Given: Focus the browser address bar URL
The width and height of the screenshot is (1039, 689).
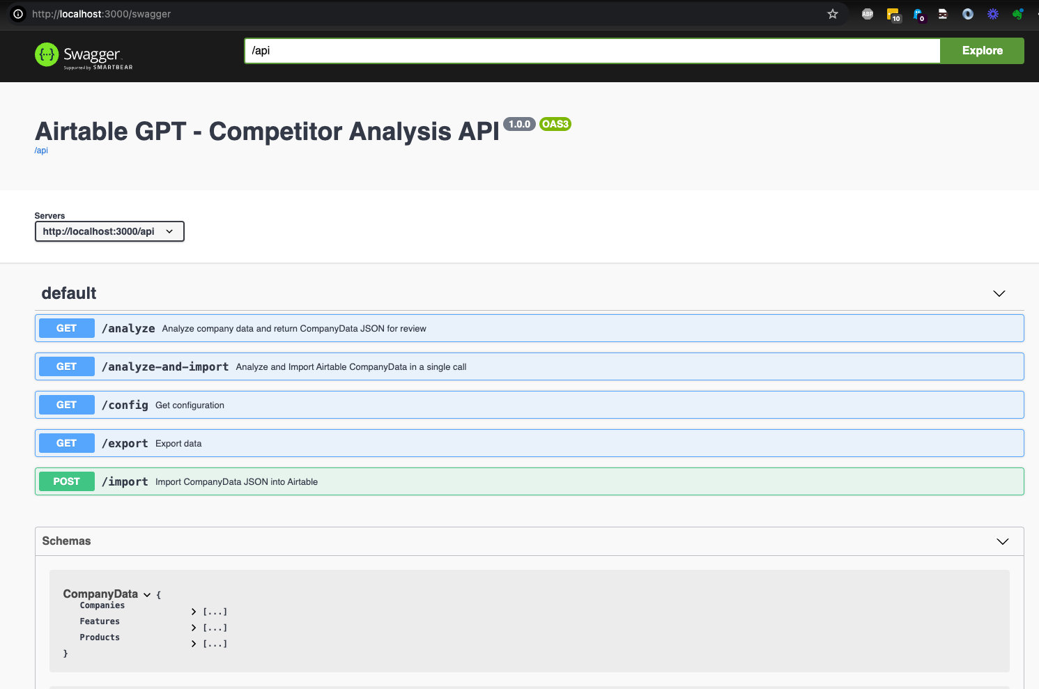Looking at the screenshot, I should [x=101, y=14].
